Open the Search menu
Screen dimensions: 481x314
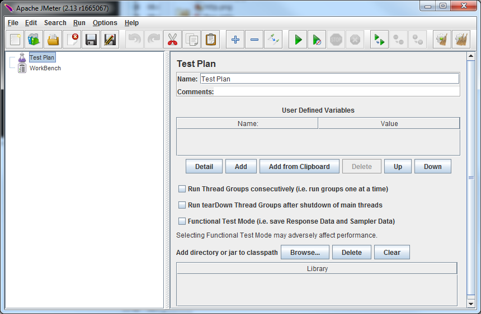coord(55,23)
